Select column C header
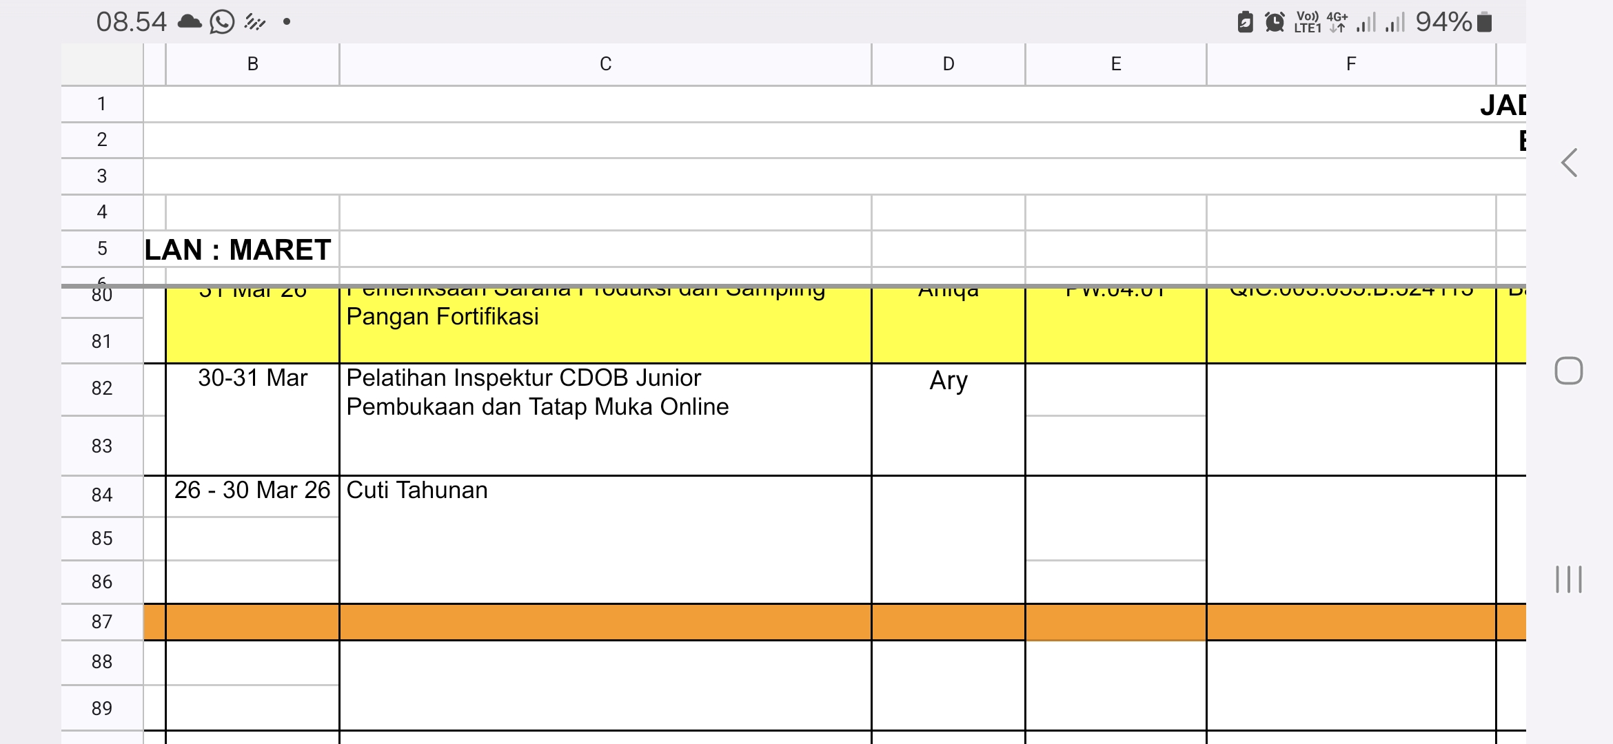This screenshot has height=744, width=1613. [x=605, y=64]
